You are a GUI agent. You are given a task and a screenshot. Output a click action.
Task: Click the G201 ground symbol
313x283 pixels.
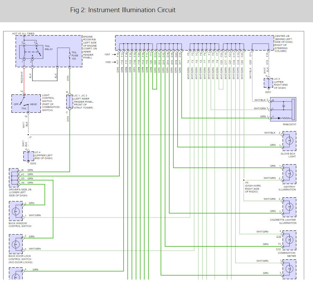coord(269,88)
